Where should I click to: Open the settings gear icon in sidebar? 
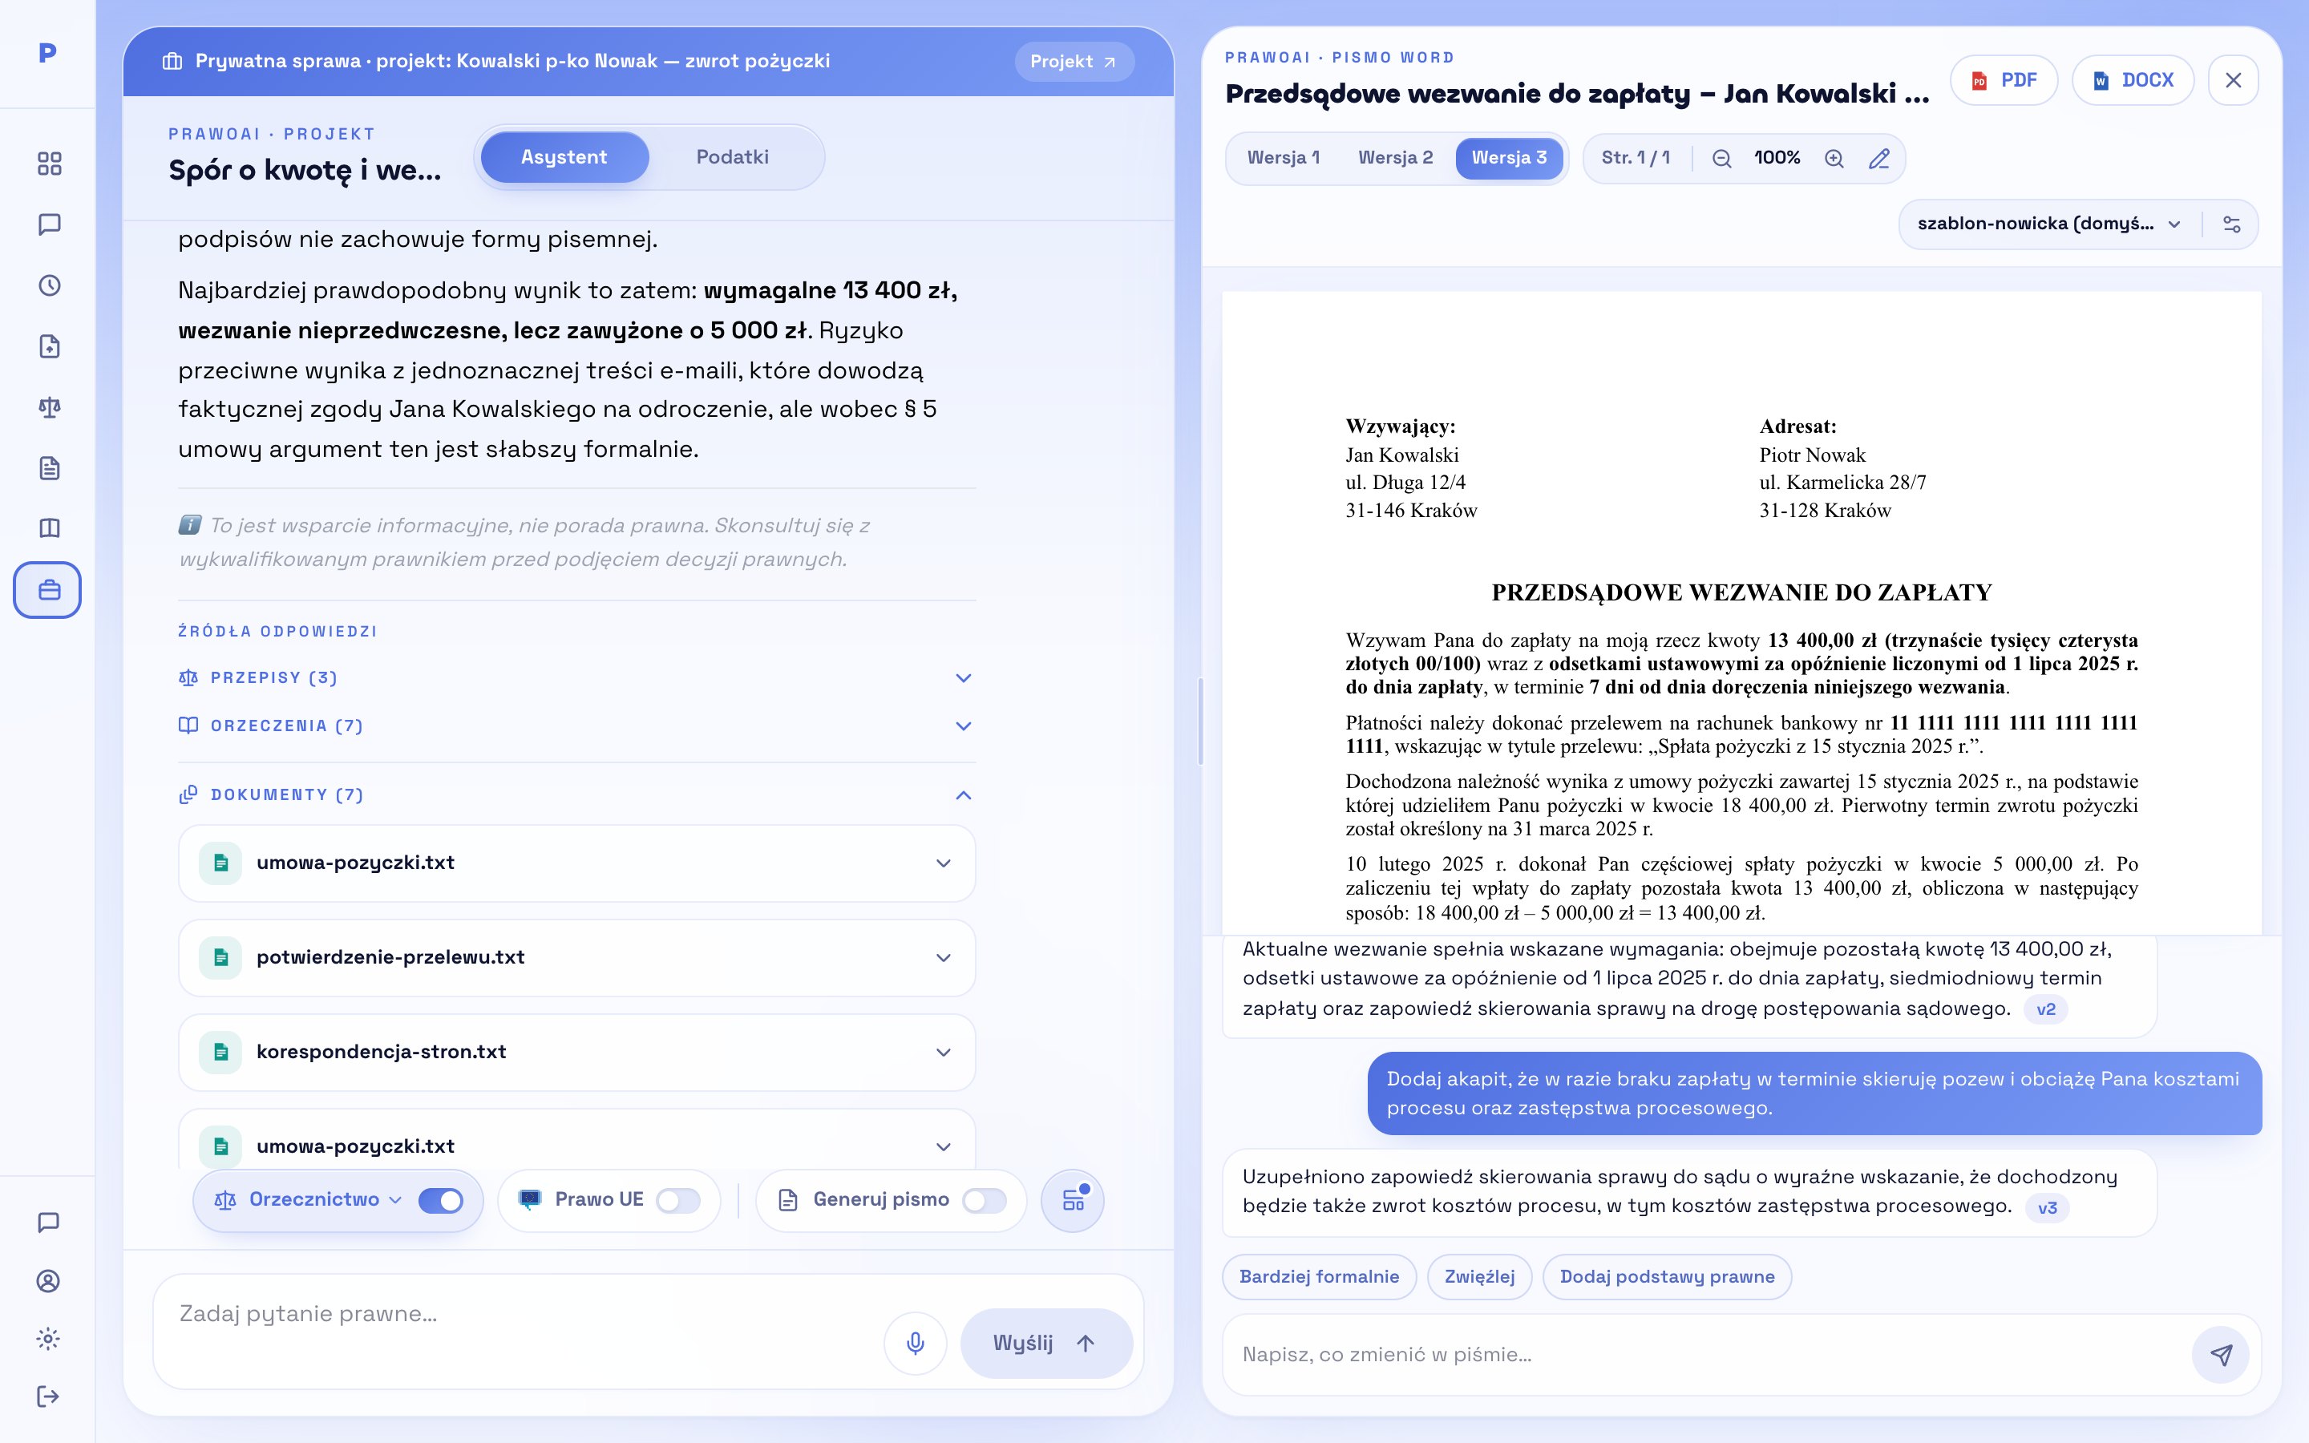(x=48, y=1339)
